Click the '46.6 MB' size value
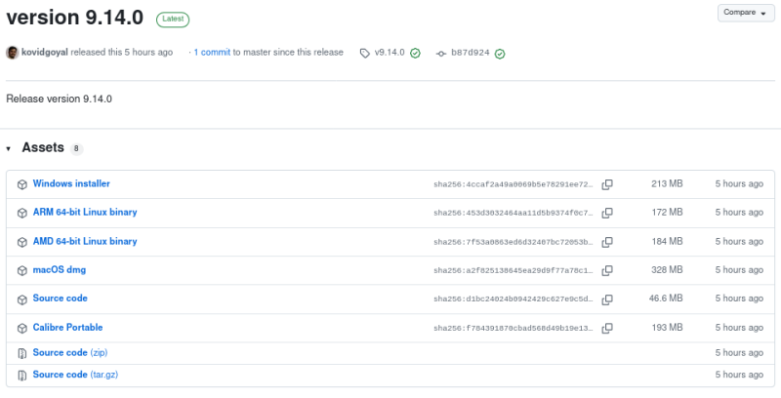This screenshot has width=781, height=398. tap(666, 298)
